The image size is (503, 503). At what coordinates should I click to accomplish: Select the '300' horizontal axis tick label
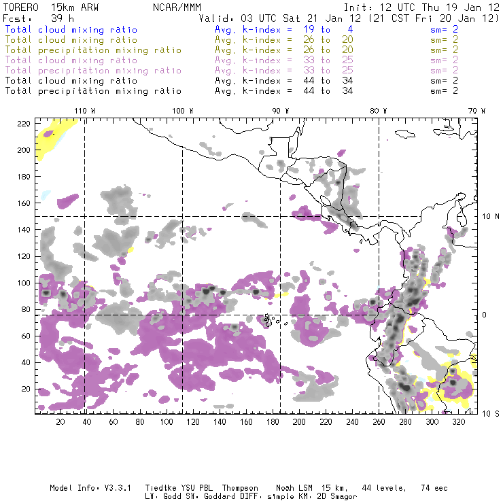coord(432,422)
